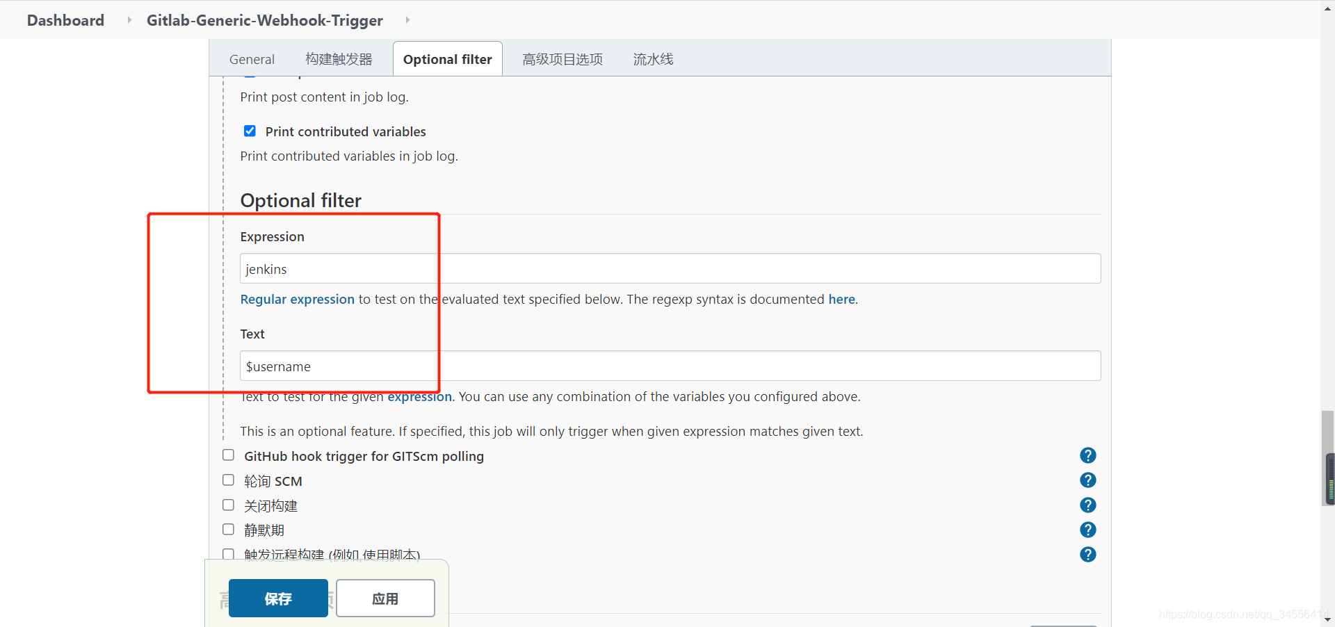Screen dimensions: 1335x627
Task: Focus the Text input containing $username
Action: [x=670, y=366]
